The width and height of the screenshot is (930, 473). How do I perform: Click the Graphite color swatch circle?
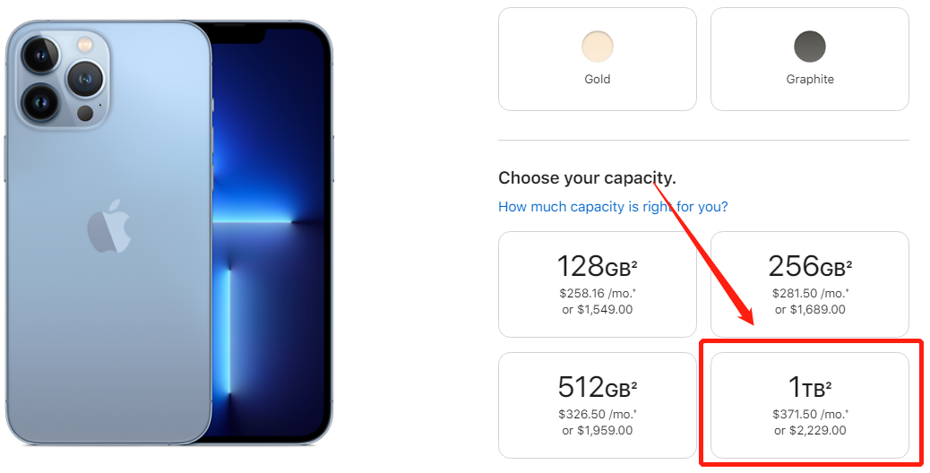click(810, 47)
